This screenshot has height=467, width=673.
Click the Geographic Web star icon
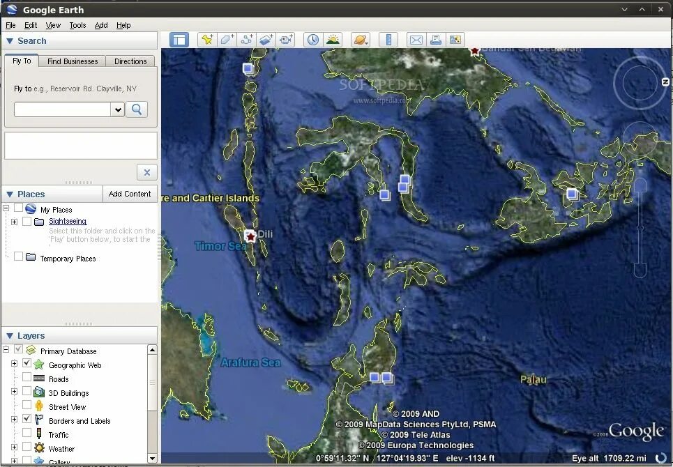pyautogui.click(x=39, y=365)
